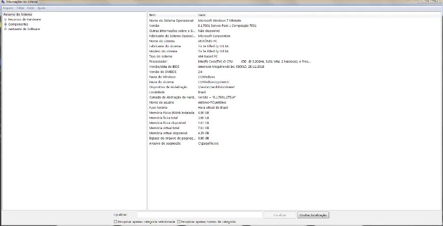Open the Exibir menu
This screenshot has height=226, width=443.
coord(31,8)
